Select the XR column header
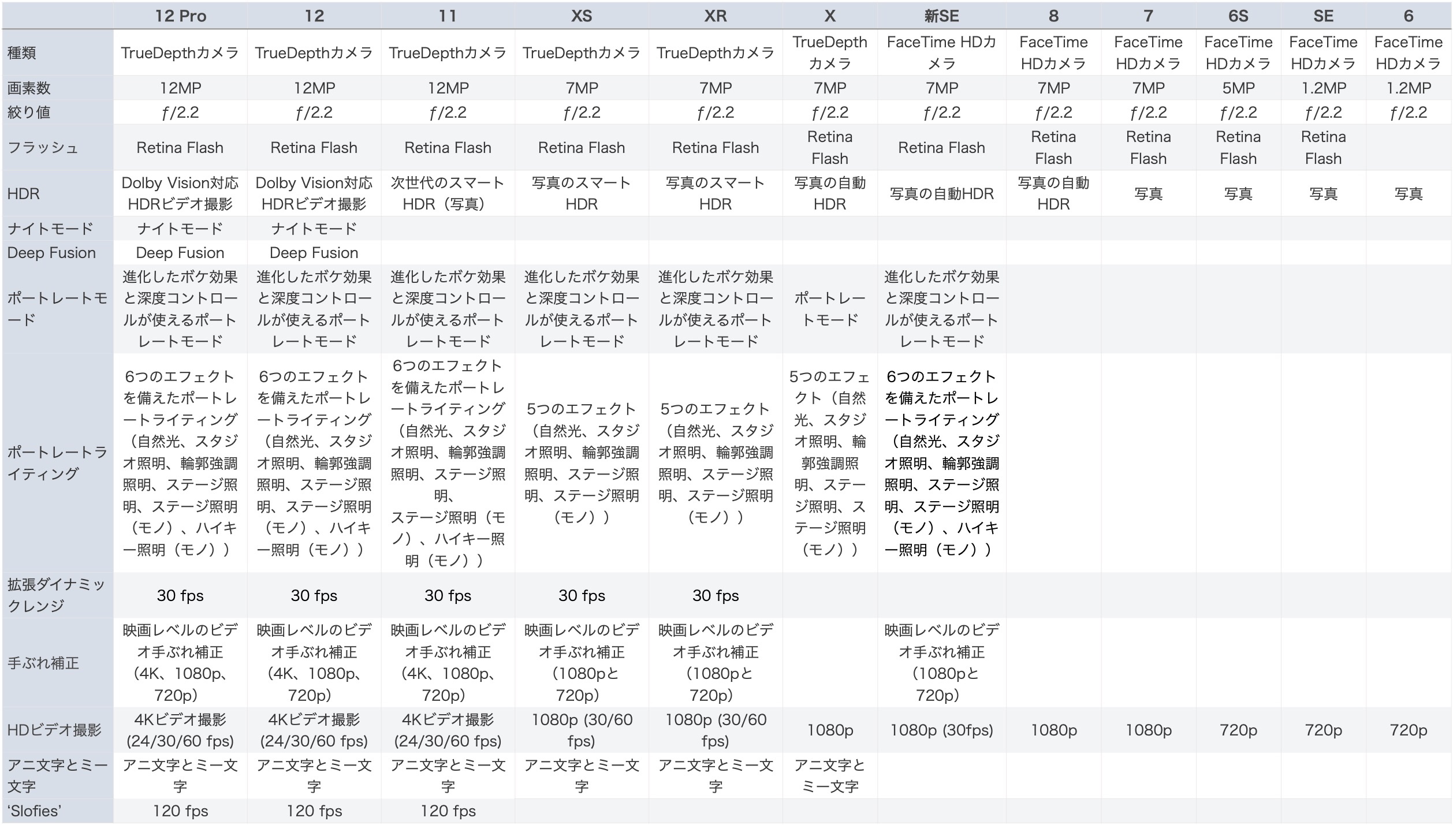1453x825 pixels. point(716,16)
